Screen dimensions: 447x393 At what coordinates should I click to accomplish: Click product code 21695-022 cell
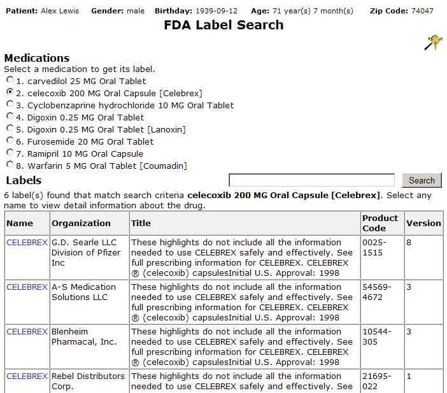coord(382,381)
